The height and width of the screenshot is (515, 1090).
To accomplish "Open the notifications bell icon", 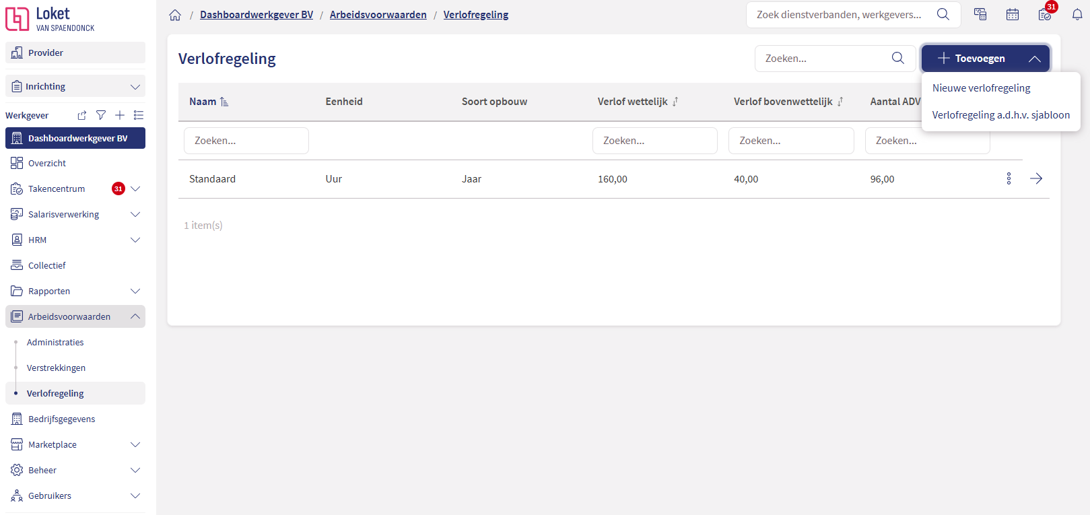I will 1077,15.
